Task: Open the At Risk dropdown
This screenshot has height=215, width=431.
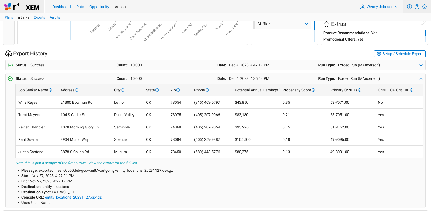Action: [283, 24]
